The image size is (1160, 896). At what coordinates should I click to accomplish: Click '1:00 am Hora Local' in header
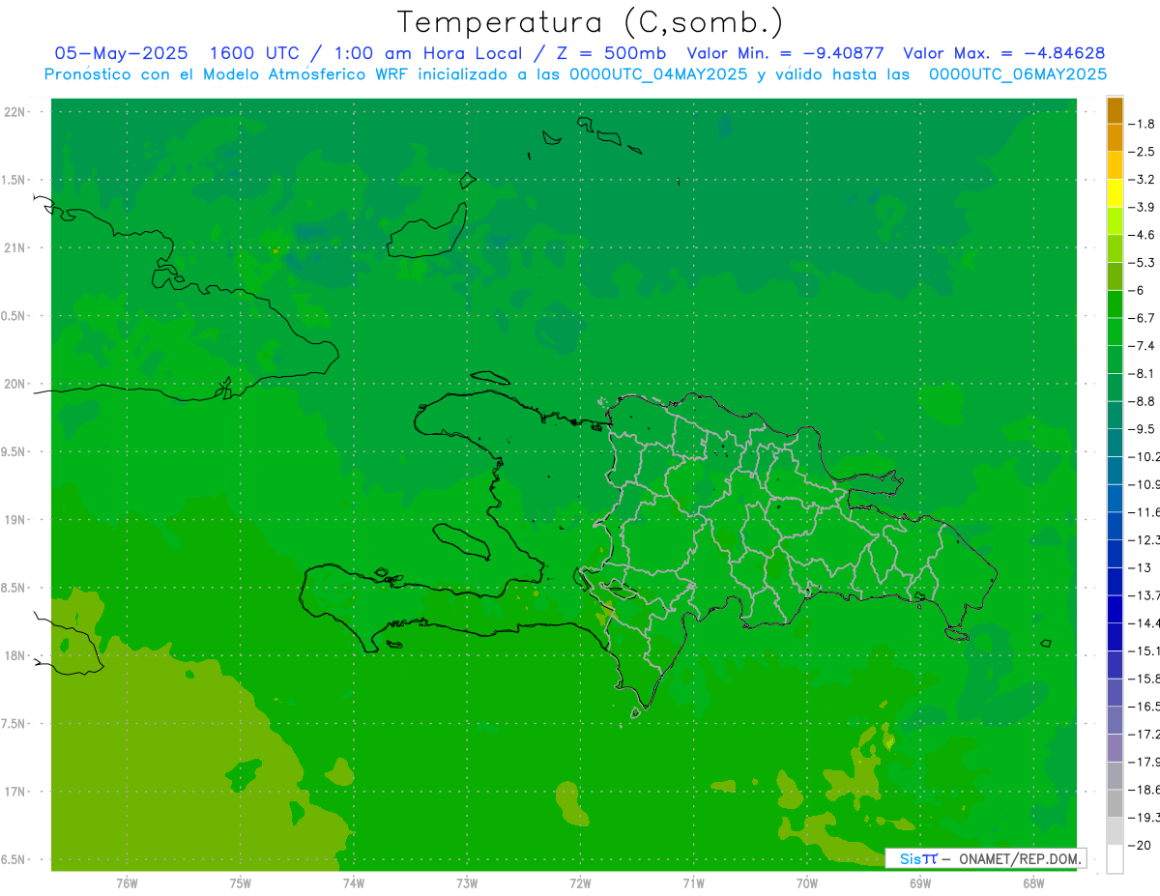427,53
